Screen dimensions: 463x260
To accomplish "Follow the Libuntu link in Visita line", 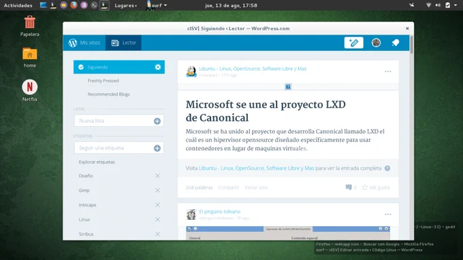I will (x=256, y=168).
